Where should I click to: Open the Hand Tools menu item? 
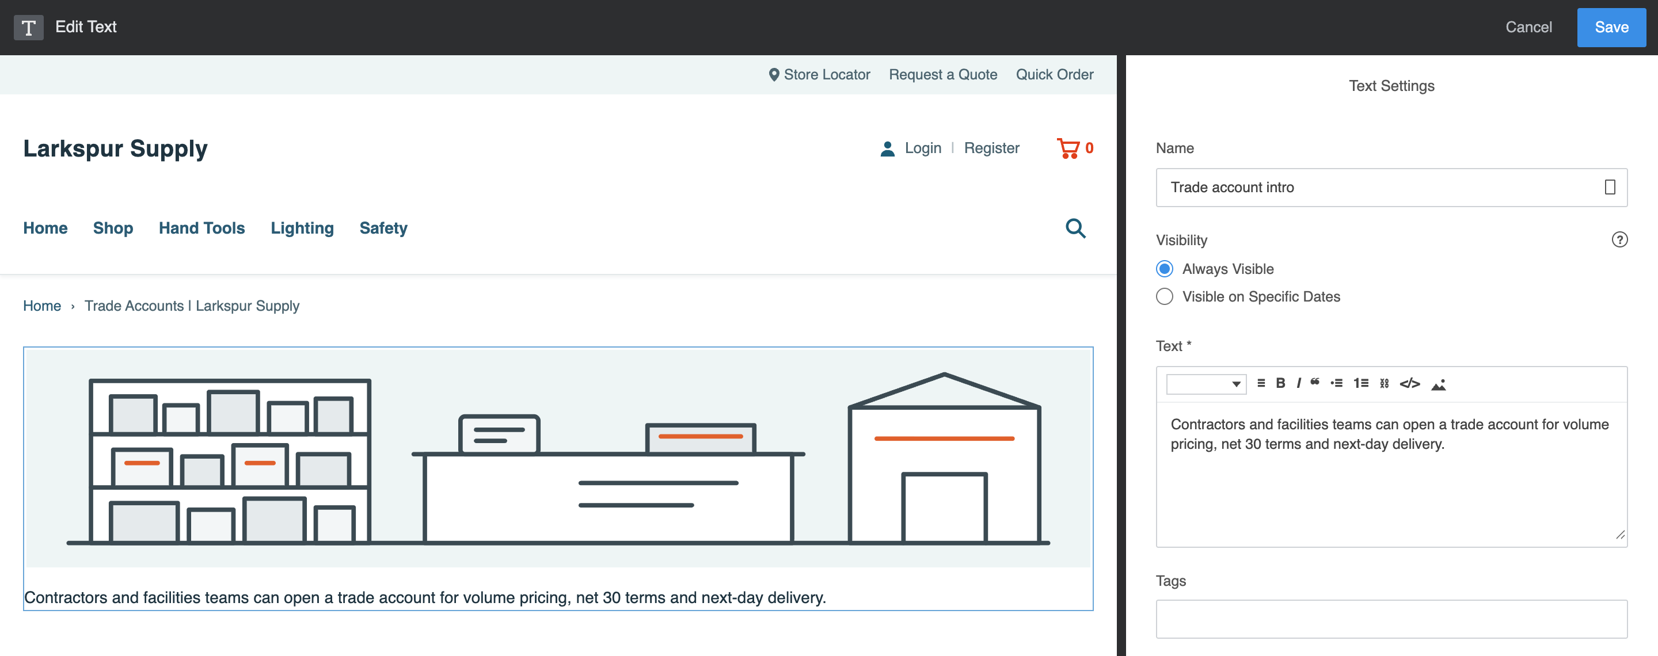pos(201,228)
